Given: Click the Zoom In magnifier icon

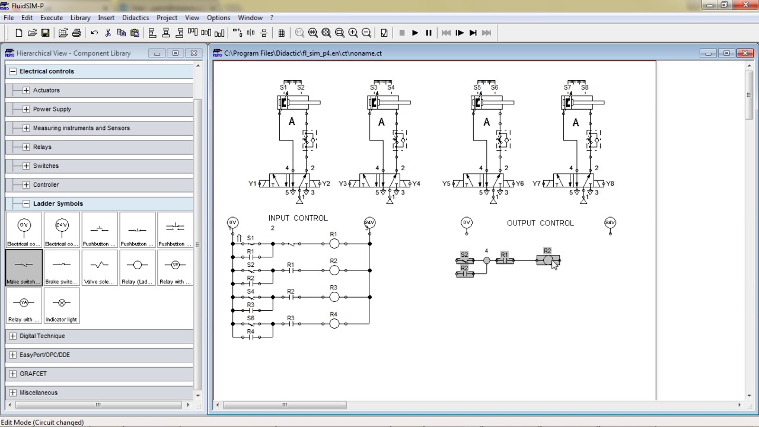Looking at the screenshot, I should pyautogui.click(x=353, y=33).
